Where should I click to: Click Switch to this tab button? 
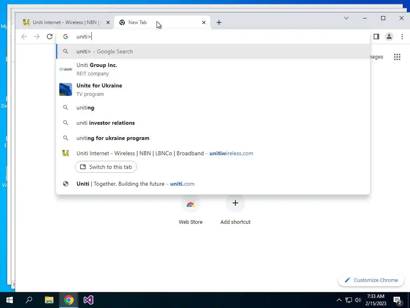coord(106,167)
